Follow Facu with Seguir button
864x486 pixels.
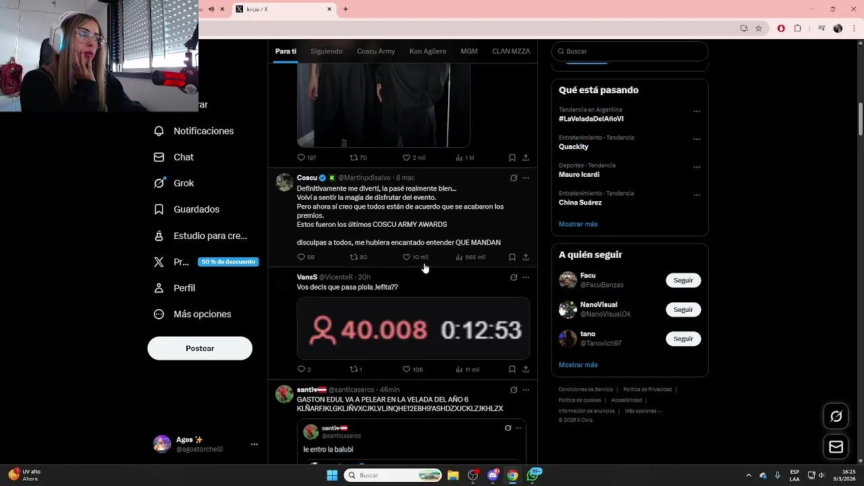coord(683,280)
